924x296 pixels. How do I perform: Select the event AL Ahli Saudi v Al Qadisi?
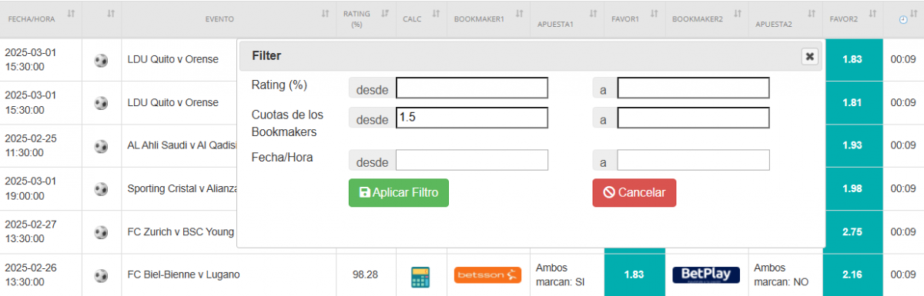(x=182, y=145)
